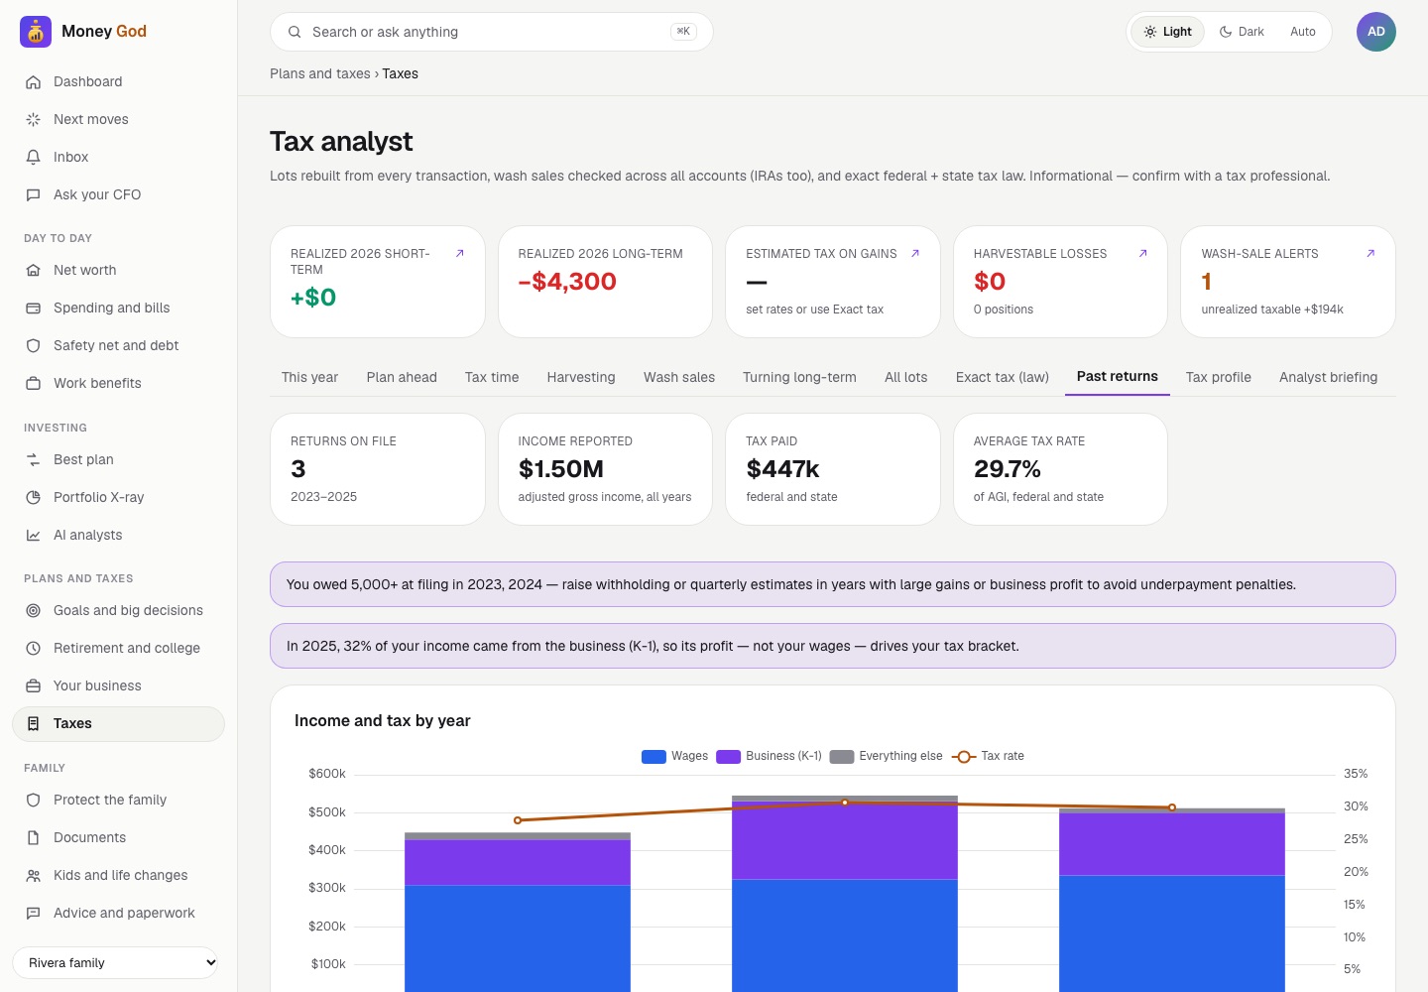Toggle Business (K-1) legend series
The image size is (1428, 992).
pyautogui.click(x=769, y=756)
